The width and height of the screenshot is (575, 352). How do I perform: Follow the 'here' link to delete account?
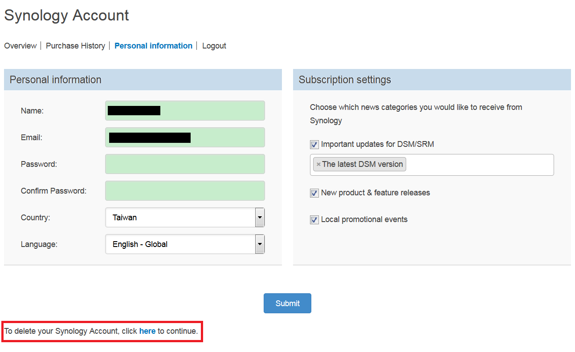click(147, 331)
